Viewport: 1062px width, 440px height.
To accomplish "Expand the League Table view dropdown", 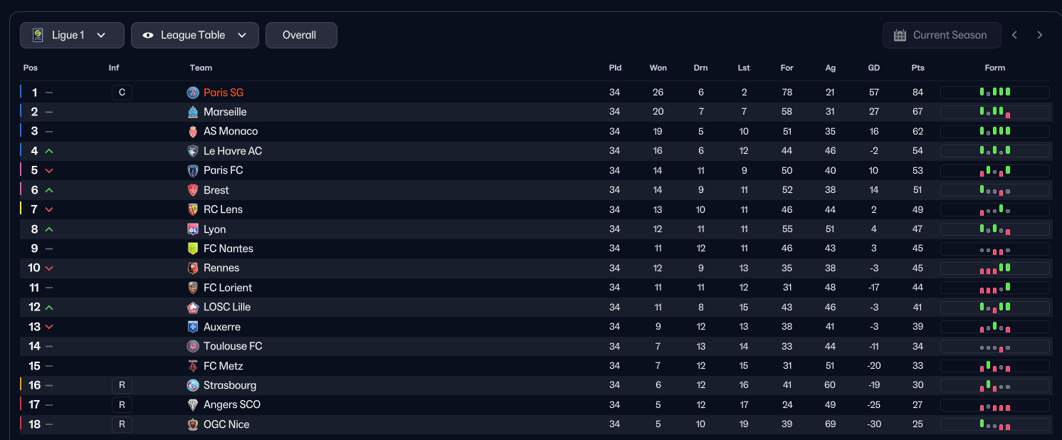I will pyautogui.click(x=194, y=35).
